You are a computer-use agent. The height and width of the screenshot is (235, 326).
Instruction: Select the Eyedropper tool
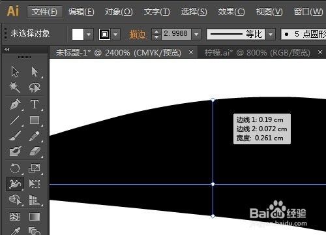pos(16,231)
